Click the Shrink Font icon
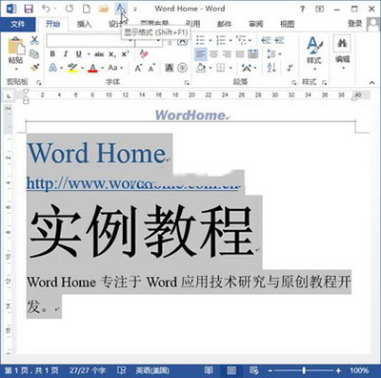The height and width of the screenshot is (378, 381). [151, 68]
